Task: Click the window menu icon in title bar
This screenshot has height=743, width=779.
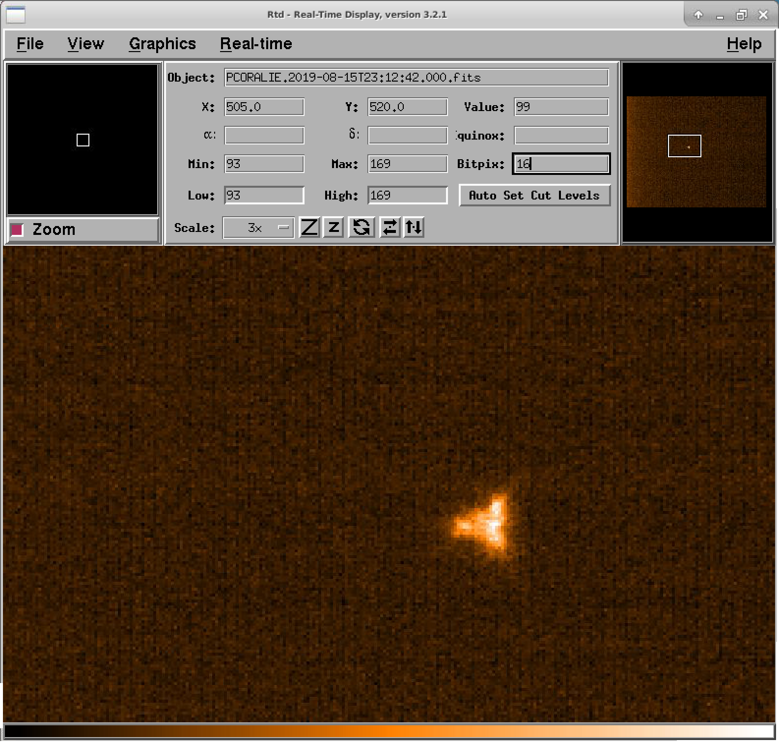Action: (x=15, y=15)
